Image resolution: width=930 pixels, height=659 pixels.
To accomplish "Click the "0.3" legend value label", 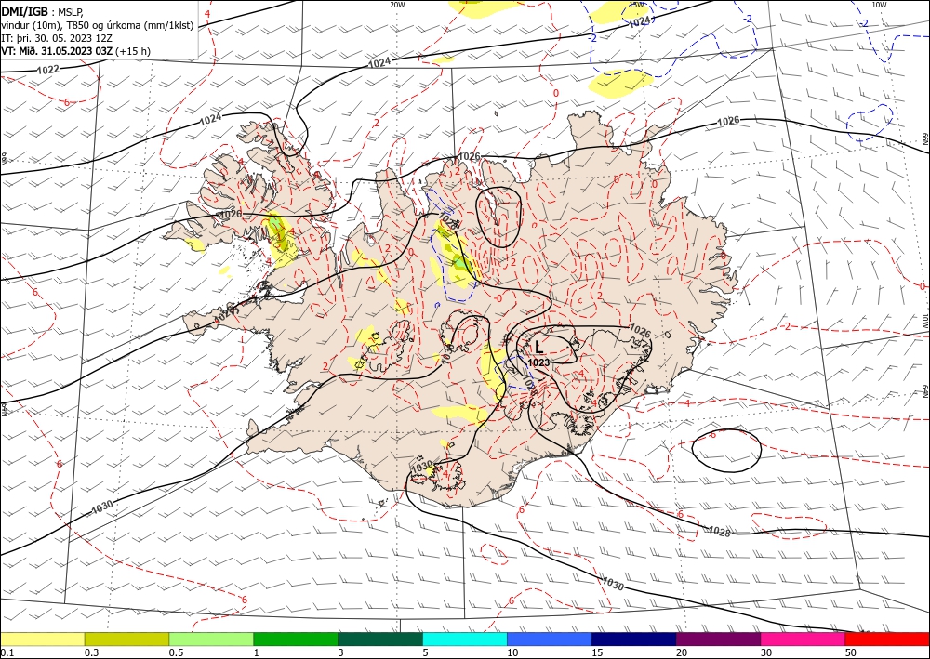I will (91, 652).
